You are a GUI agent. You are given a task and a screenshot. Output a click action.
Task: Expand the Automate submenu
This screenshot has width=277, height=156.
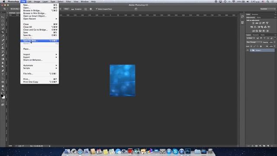[x=39, y=65]
